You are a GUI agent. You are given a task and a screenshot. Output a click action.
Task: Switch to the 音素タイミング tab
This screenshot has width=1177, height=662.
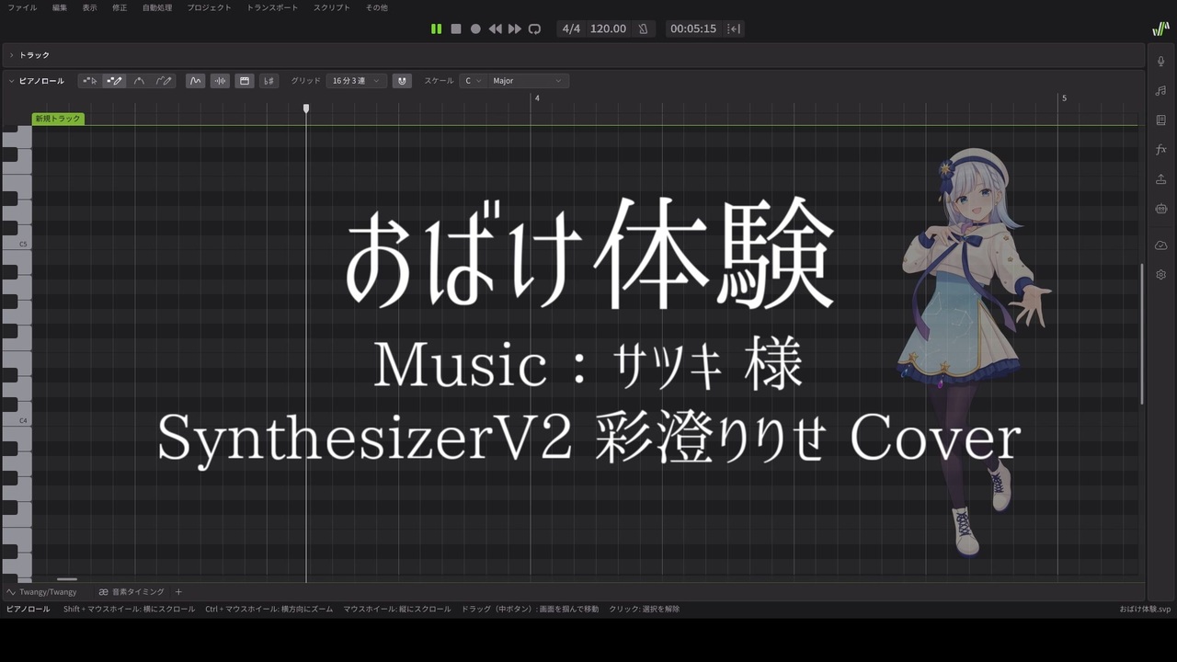click(131, 592)
